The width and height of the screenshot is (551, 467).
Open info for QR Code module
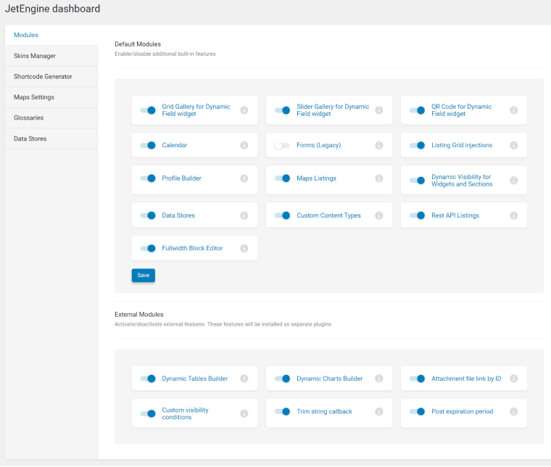[514, 110]
